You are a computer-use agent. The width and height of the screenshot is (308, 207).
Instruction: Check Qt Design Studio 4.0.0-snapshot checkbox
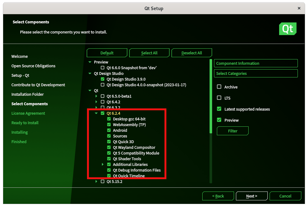[103, 85]
